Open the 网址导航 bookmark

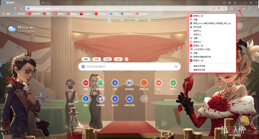[34, 14]
